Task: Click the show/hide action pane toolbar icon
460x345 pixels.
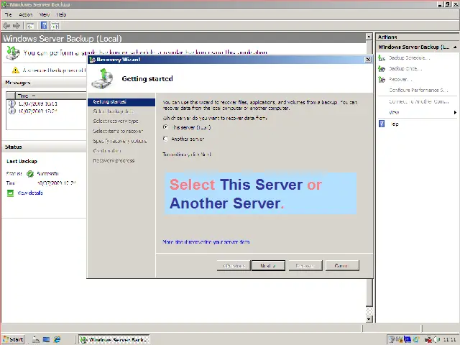Action: point(55,26)
